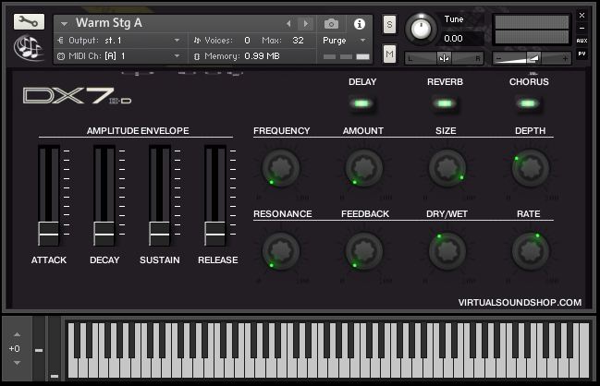Click the FREQUENCY knob
600x386 pixels.
pos(281,167)
